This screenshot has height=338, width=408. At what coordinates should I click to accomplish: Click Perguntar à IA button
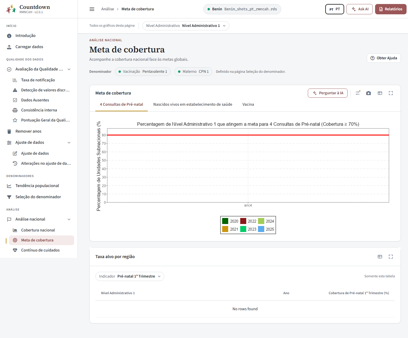pyautogui.click(x=328, y=93)
